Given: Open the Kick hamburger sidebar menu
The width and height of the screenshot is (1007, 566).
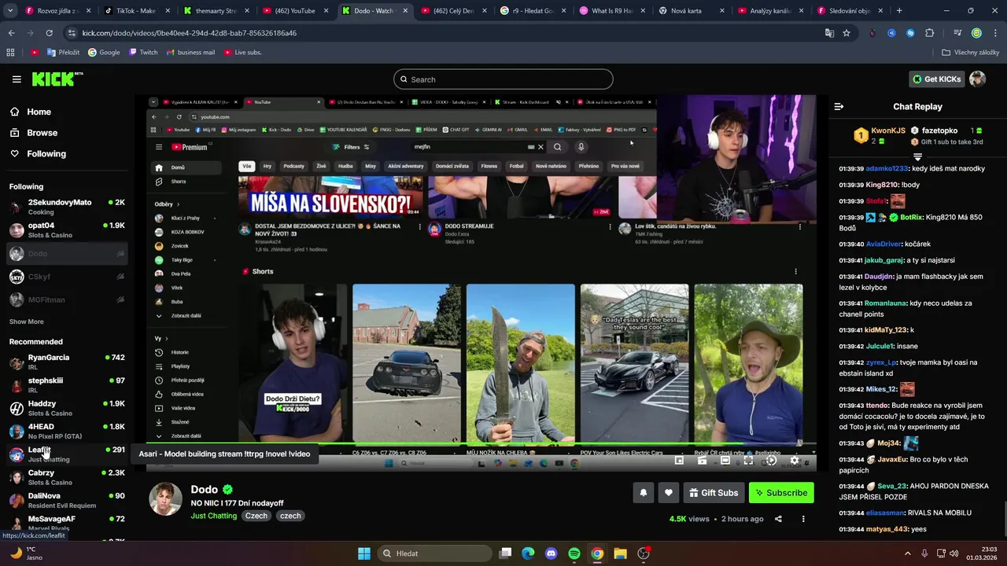Looking at the screenshot, I should point(17,79).
